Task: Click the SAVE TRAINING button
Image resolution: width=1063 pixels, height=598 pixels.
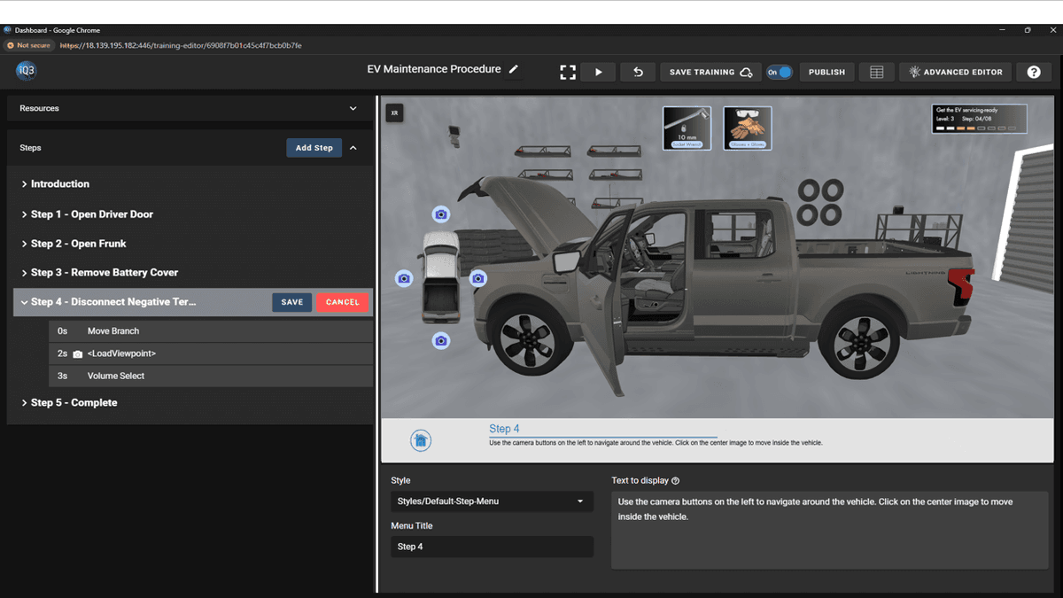Action: tap(710, 72)
